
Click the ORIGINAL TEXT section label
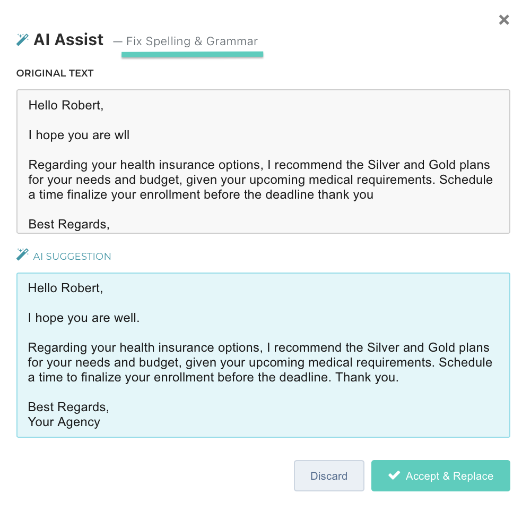pyautogui.click(x=55, y=73)
